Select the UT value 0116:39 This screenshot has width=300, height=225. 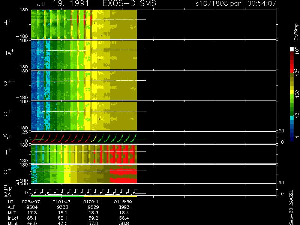[x=123, y=202]
